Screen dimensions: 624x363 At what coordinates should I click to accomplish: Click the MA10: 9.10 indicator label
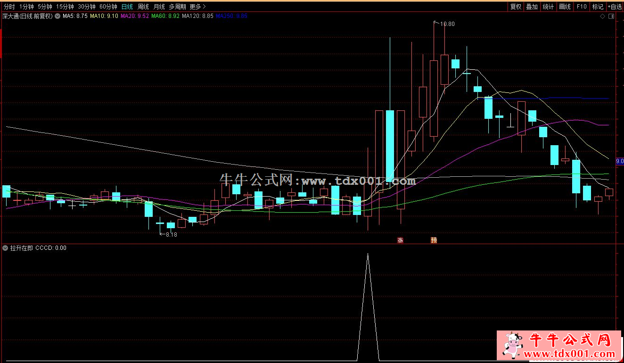click(104, 16)
